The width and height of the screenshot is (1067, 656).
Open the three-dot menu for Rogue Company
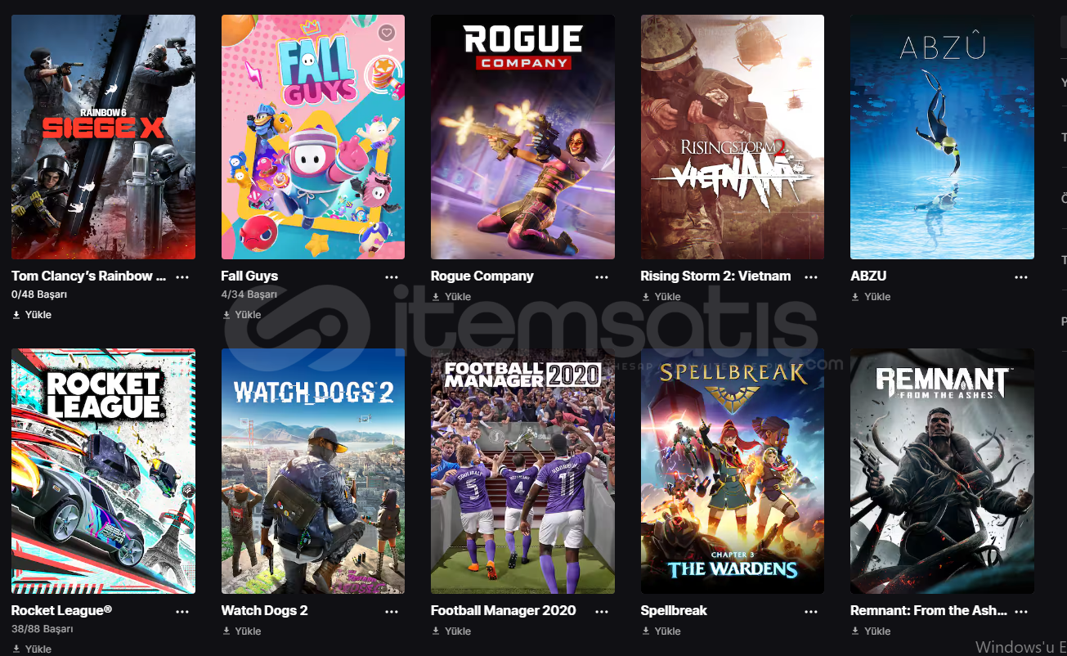click(x=602, y=276)
